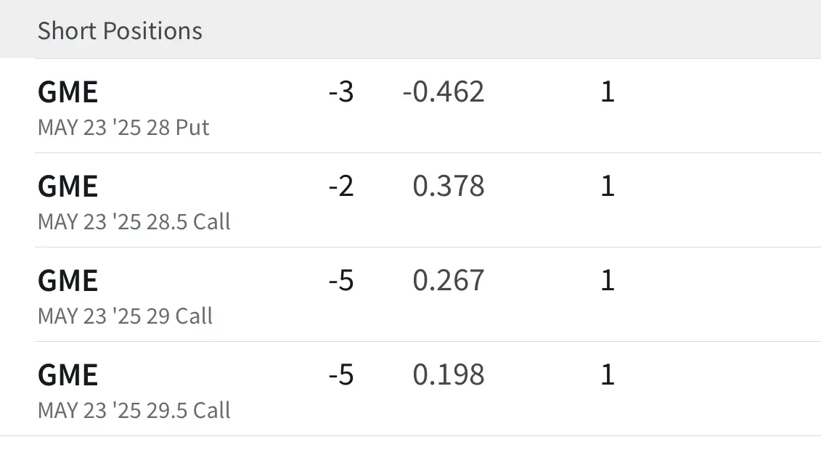
Task: Open the GME 29 Call position row
Action: tap(411, 294)
